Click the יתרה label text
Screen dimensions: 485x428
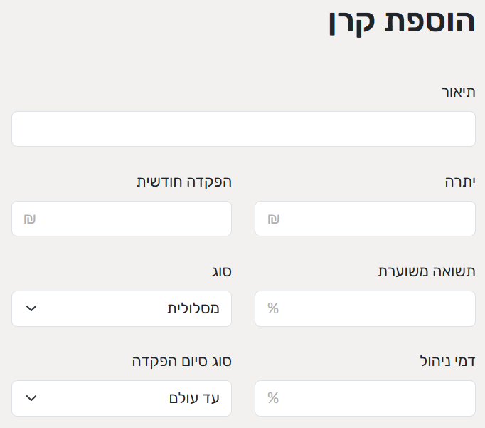click(458, 182)
